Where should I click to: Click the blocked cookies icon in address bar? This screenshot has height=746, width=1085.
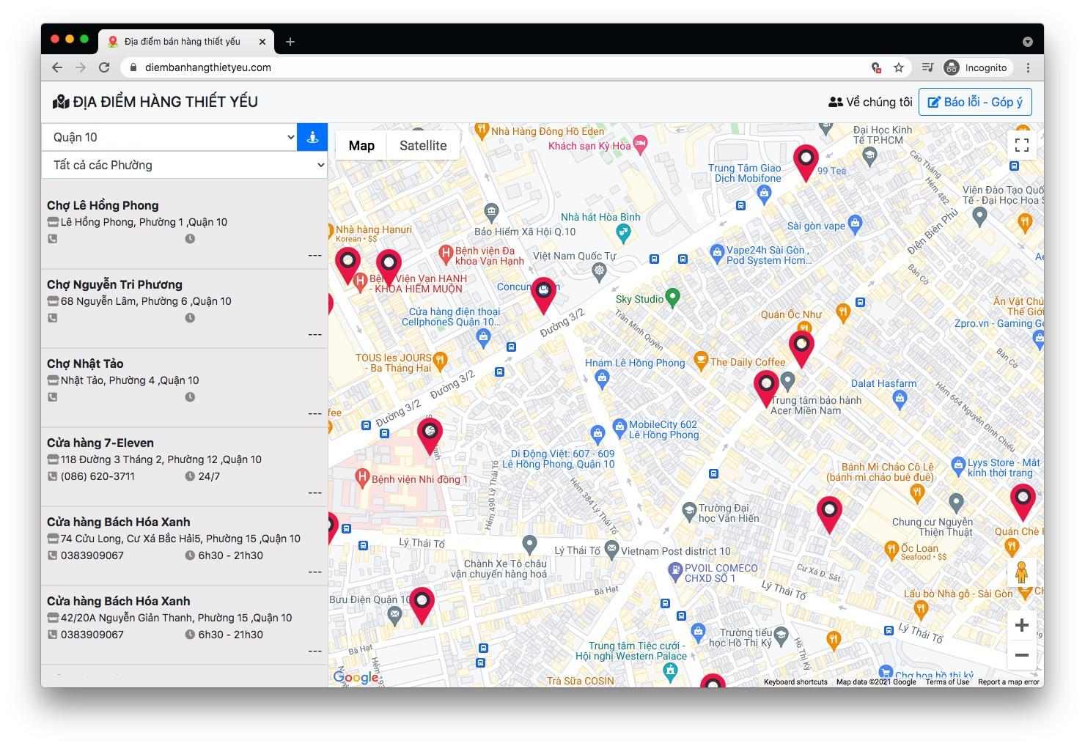(876, 67)
